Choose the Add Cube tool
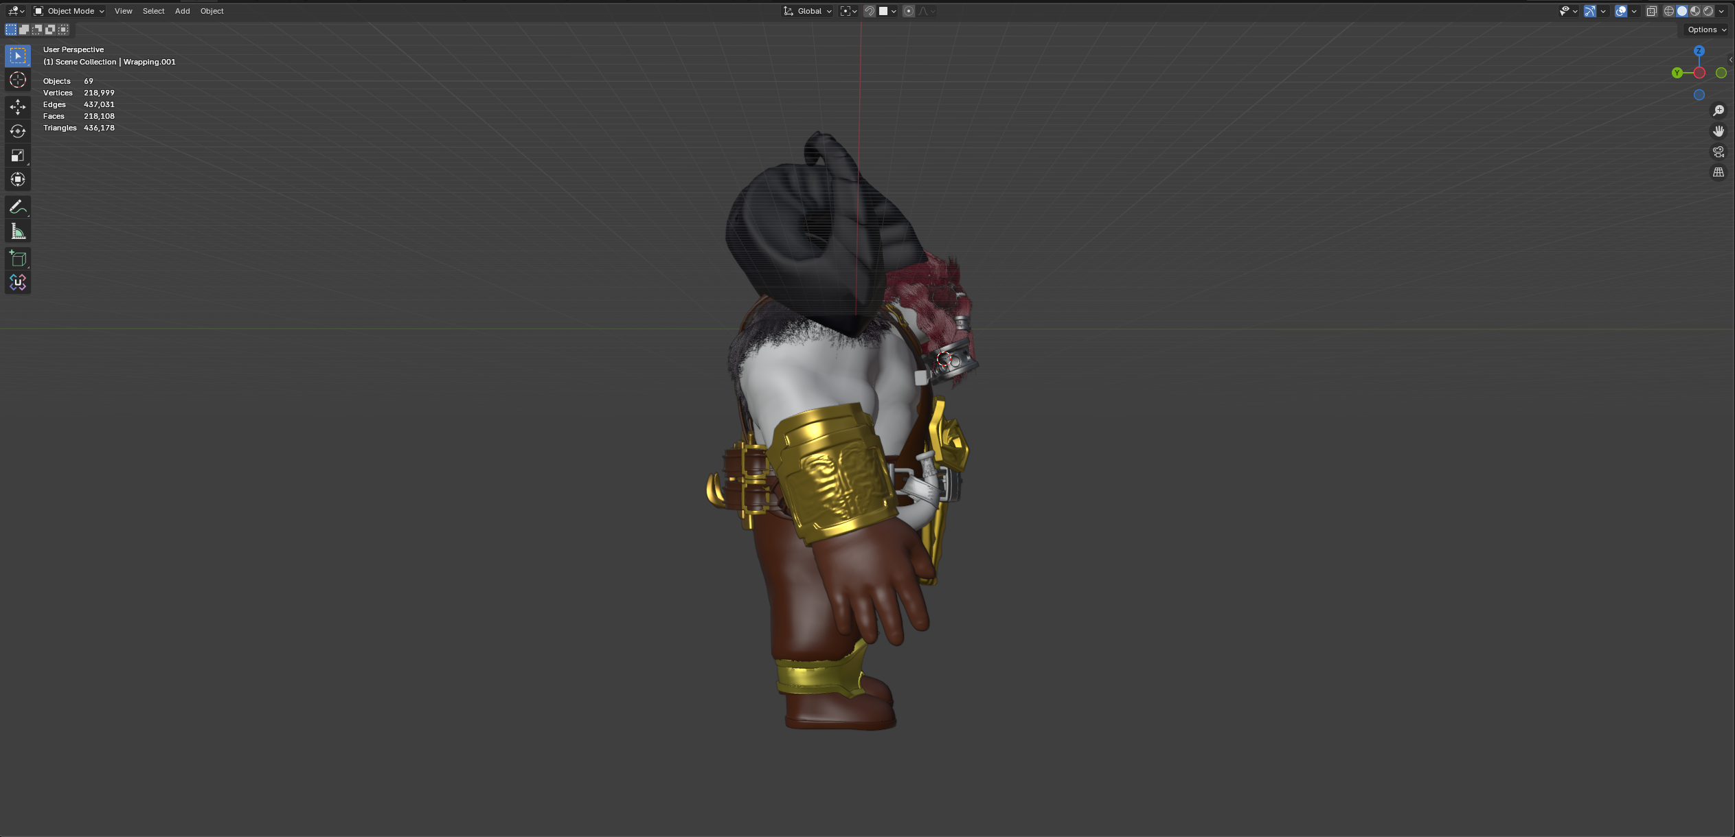Image resolution: width=1735 pixels, height=837 pixels. click(18, 258)
